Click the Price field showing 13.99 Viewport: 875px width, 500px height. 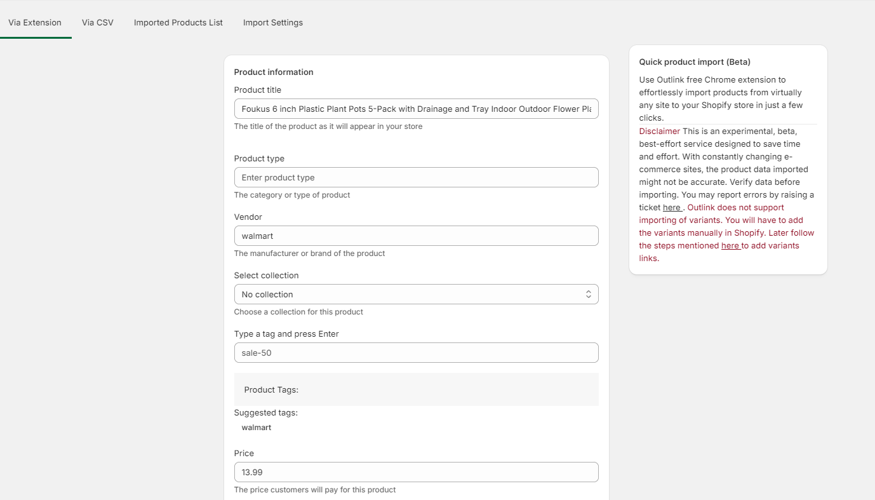[x=416, y=472]
